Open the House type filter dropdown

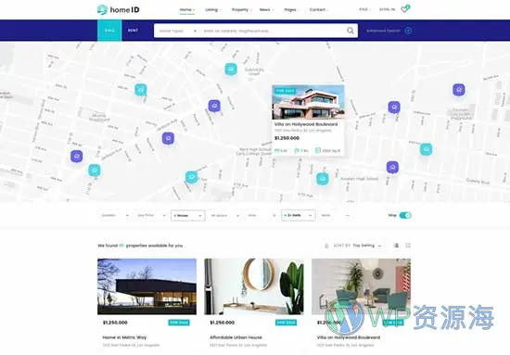coord(188,216)
